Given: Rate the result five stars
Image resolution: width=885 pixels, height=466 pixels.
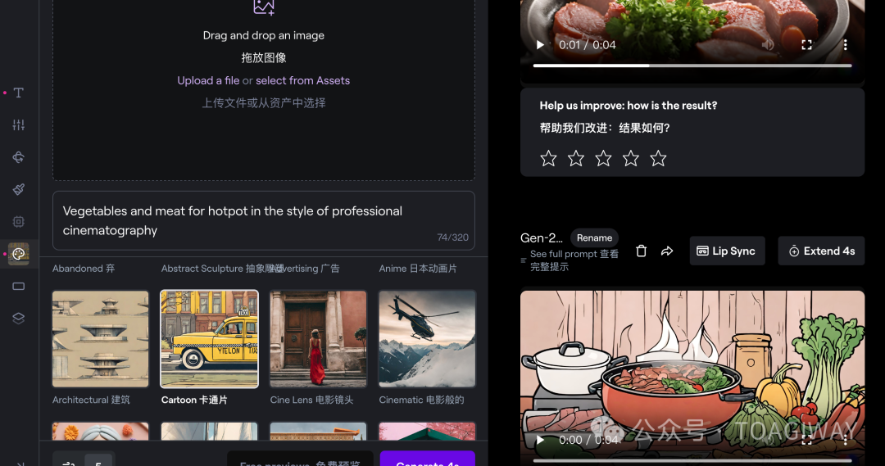Looking at the screenshot, I should 658,159.
